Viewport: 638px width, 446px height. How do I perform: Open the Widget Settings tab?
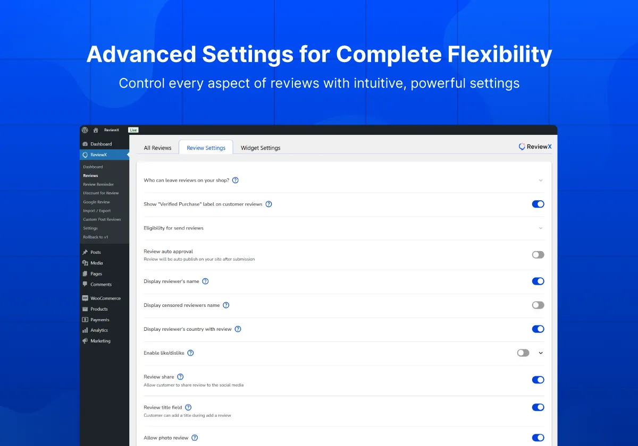261,148
